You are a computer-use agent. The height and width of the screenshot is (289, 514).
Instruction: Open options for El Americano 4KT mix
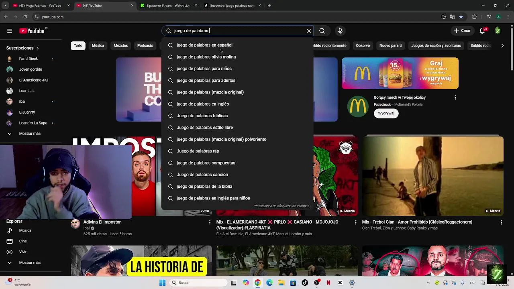point(355,222)
